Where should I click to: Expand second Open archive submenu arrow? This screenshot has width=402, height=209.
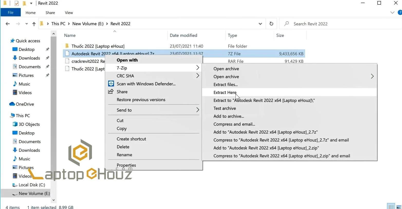coord(372,76)
